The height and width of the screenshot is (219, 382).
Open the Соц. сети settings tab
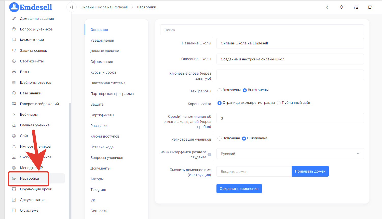click(99, 211)
